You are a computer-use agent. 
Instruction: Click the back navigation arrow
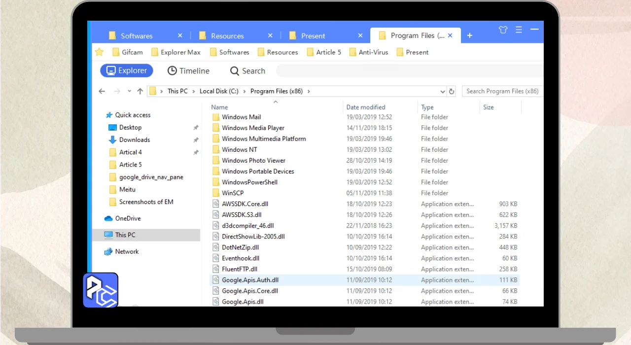click(x=102, y=91)
